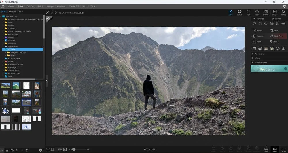The width and height of the screenshot is (288, 153).
Task: Switch to the Collage tab
Action: click(x=50, y=6)
